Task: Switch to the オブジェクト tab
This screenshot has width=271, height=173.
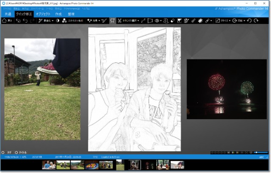Action: click(43, 14)
